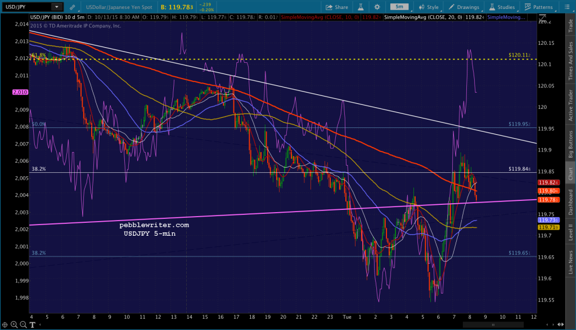
Task: Click the magenta 2,010 left axis marker
Action: pos(20,92)
